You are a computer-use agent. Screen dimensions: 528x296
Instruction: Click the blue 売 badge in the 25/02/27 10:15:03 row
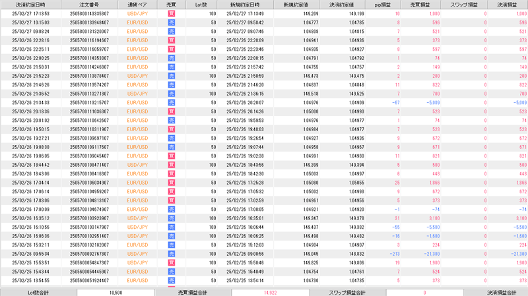pos(172,22)
